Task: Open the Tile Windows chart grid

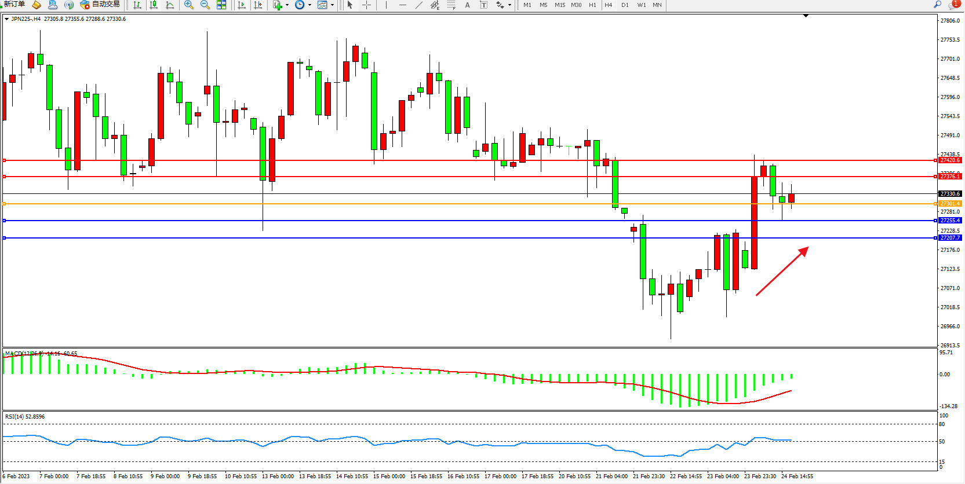Action: pos(221,5)
